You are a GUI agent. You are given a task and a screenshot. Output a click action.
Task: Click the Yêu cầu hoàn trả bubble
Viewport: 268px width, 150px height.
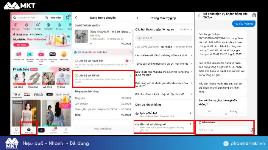(244, 24)
